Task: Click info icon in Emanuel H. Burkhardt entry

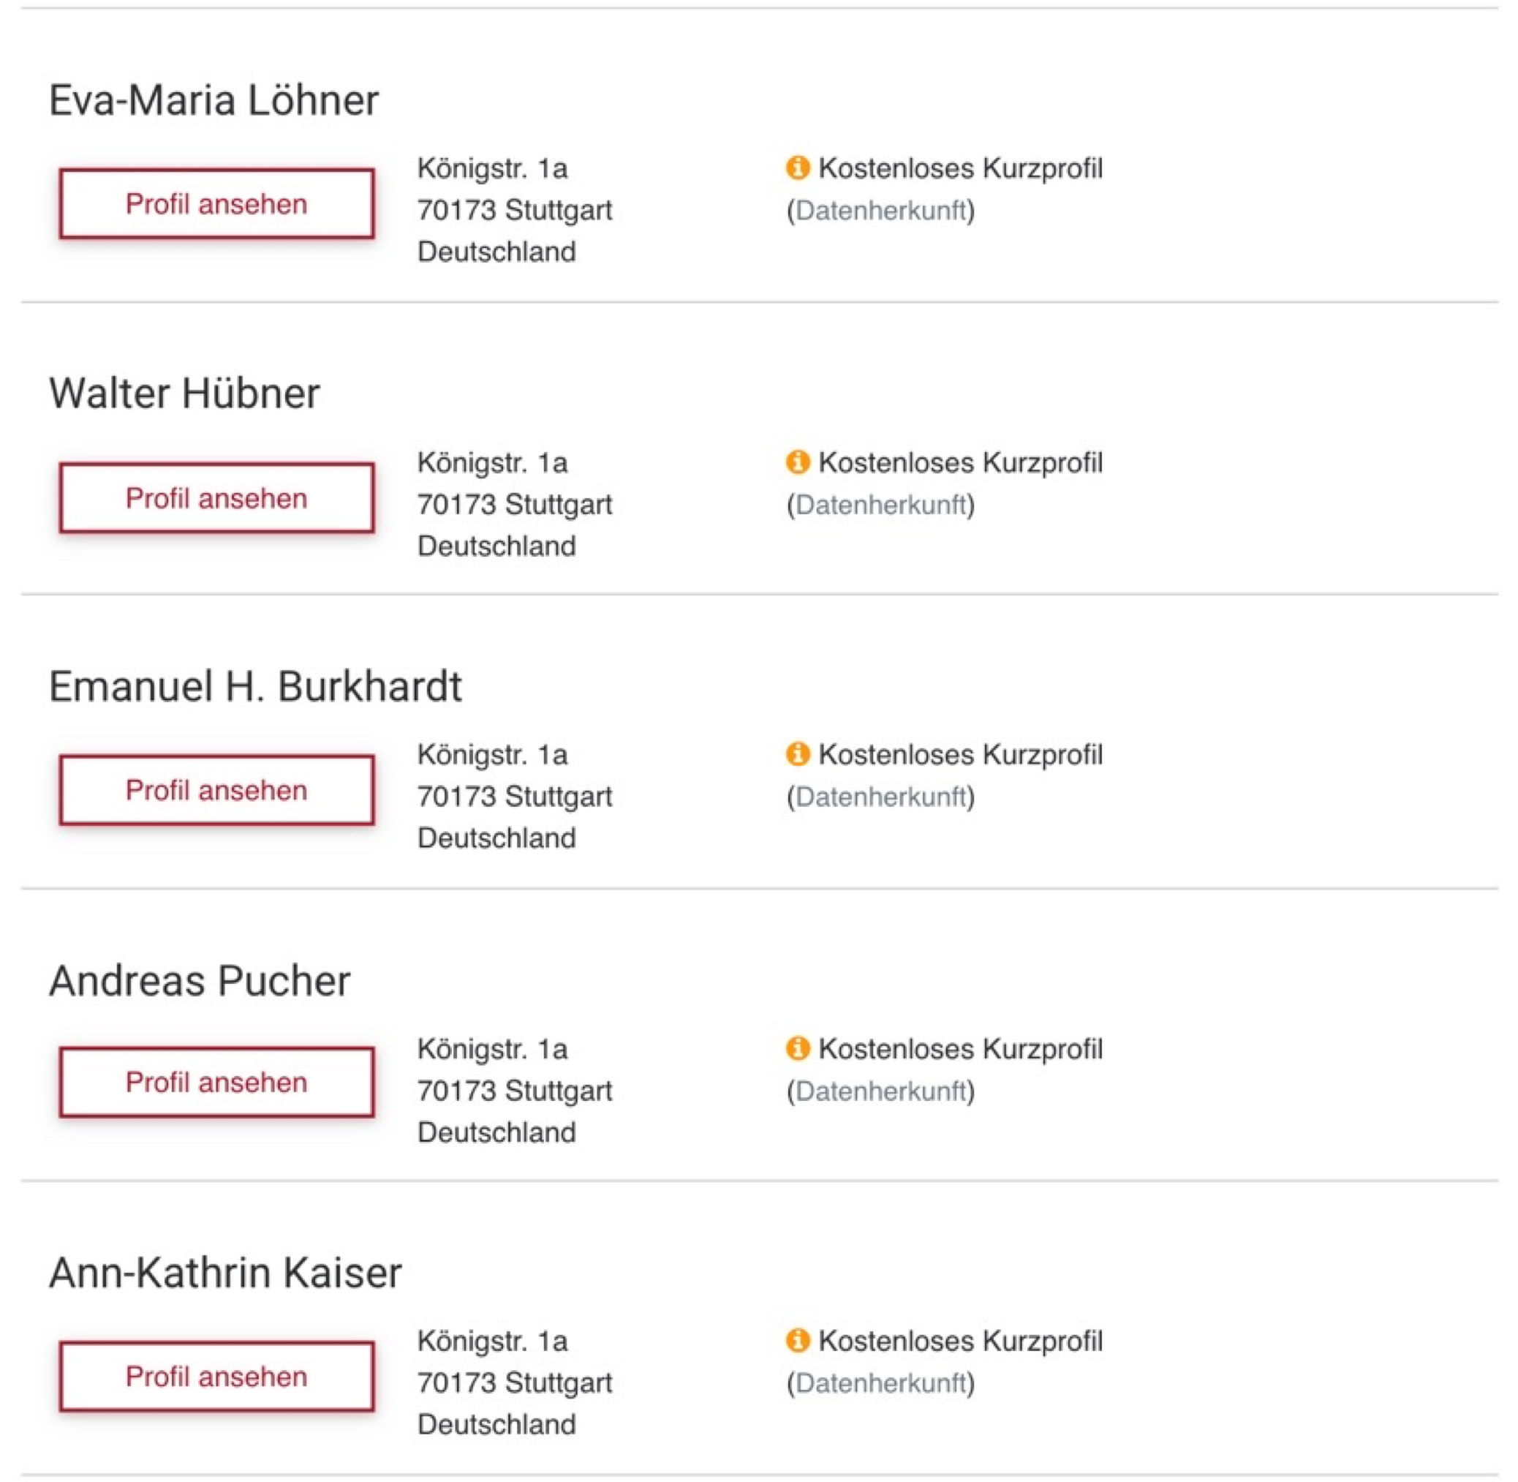Action: click(x=798, y=753)
